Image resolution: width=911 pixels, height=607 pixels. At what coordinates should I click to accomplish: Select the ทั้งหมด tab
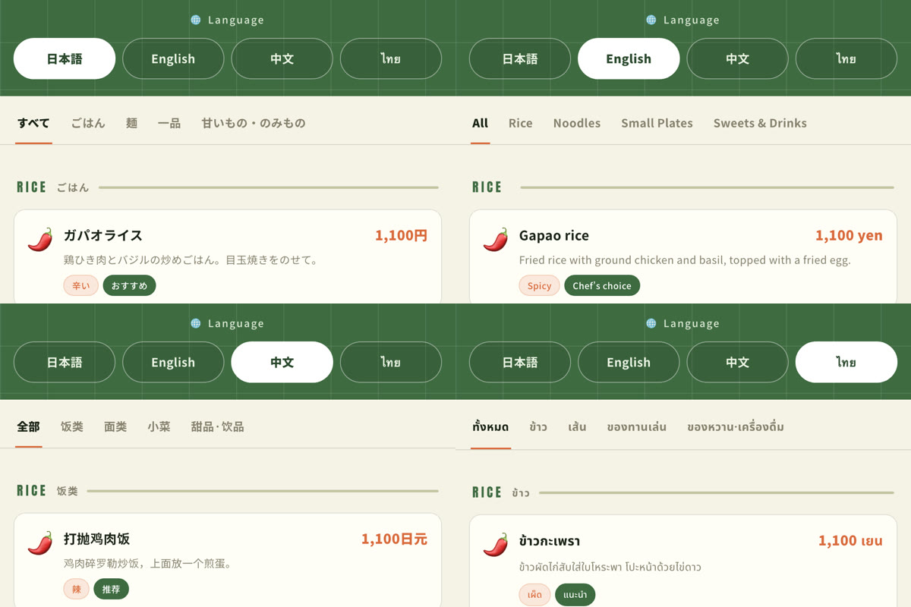[x=490, y=426]
